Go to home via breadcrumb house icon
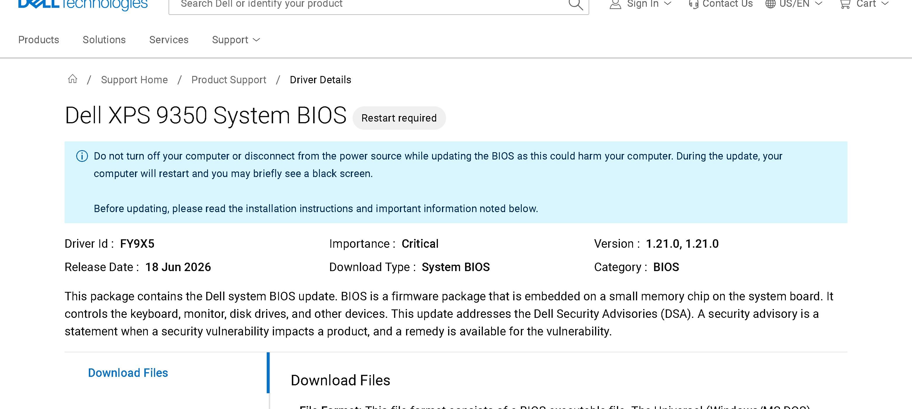This screenshot has height=409, width=912. [x=72, y=79]
